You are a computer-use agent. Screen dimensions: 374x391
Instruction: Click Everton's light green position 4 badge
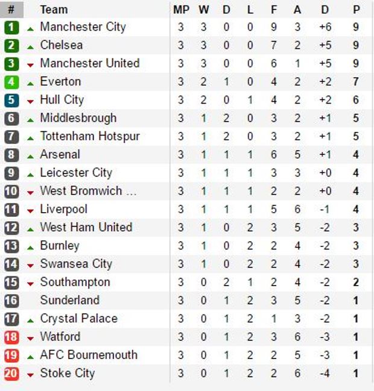point(11,82)
